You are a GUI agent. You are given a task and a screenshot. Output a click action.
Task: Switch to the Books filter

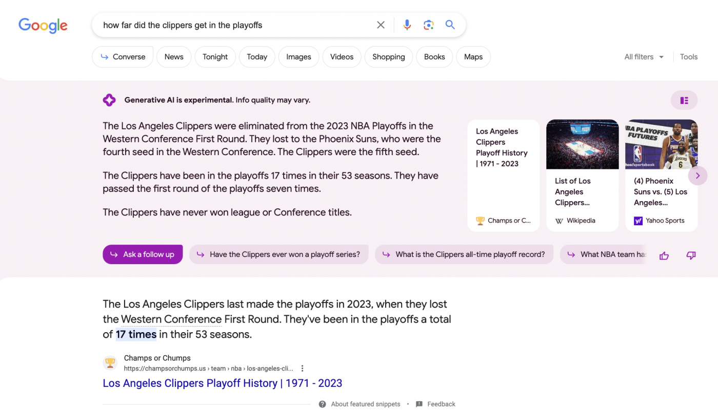(x=434, y=57)
